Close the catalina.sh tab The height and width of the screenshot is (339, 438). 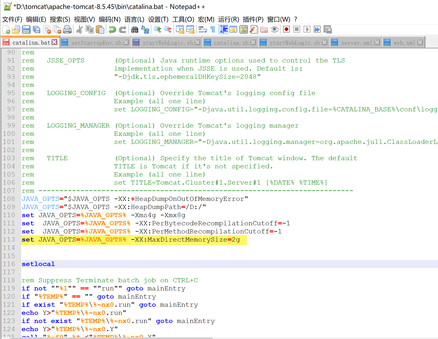point(253,42)
